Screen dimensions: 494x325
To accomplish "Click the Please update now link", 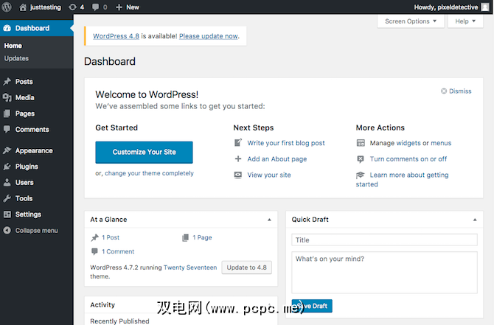I will pyautogui.click(x=209, y=36).
